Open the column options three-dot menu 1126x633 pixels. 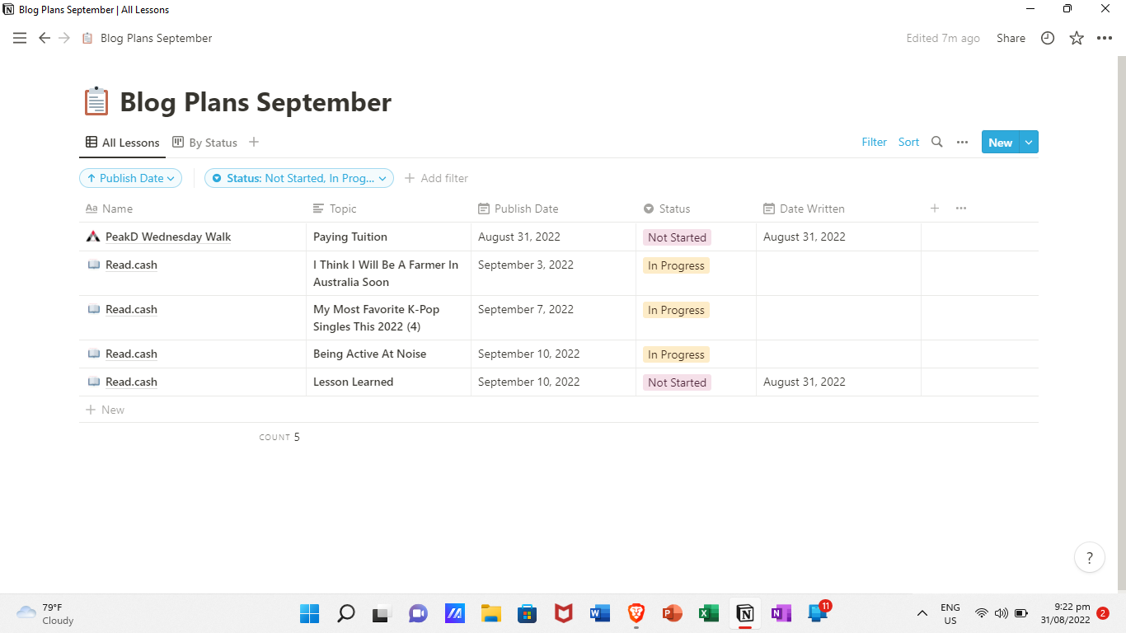(x=961, y=209)
